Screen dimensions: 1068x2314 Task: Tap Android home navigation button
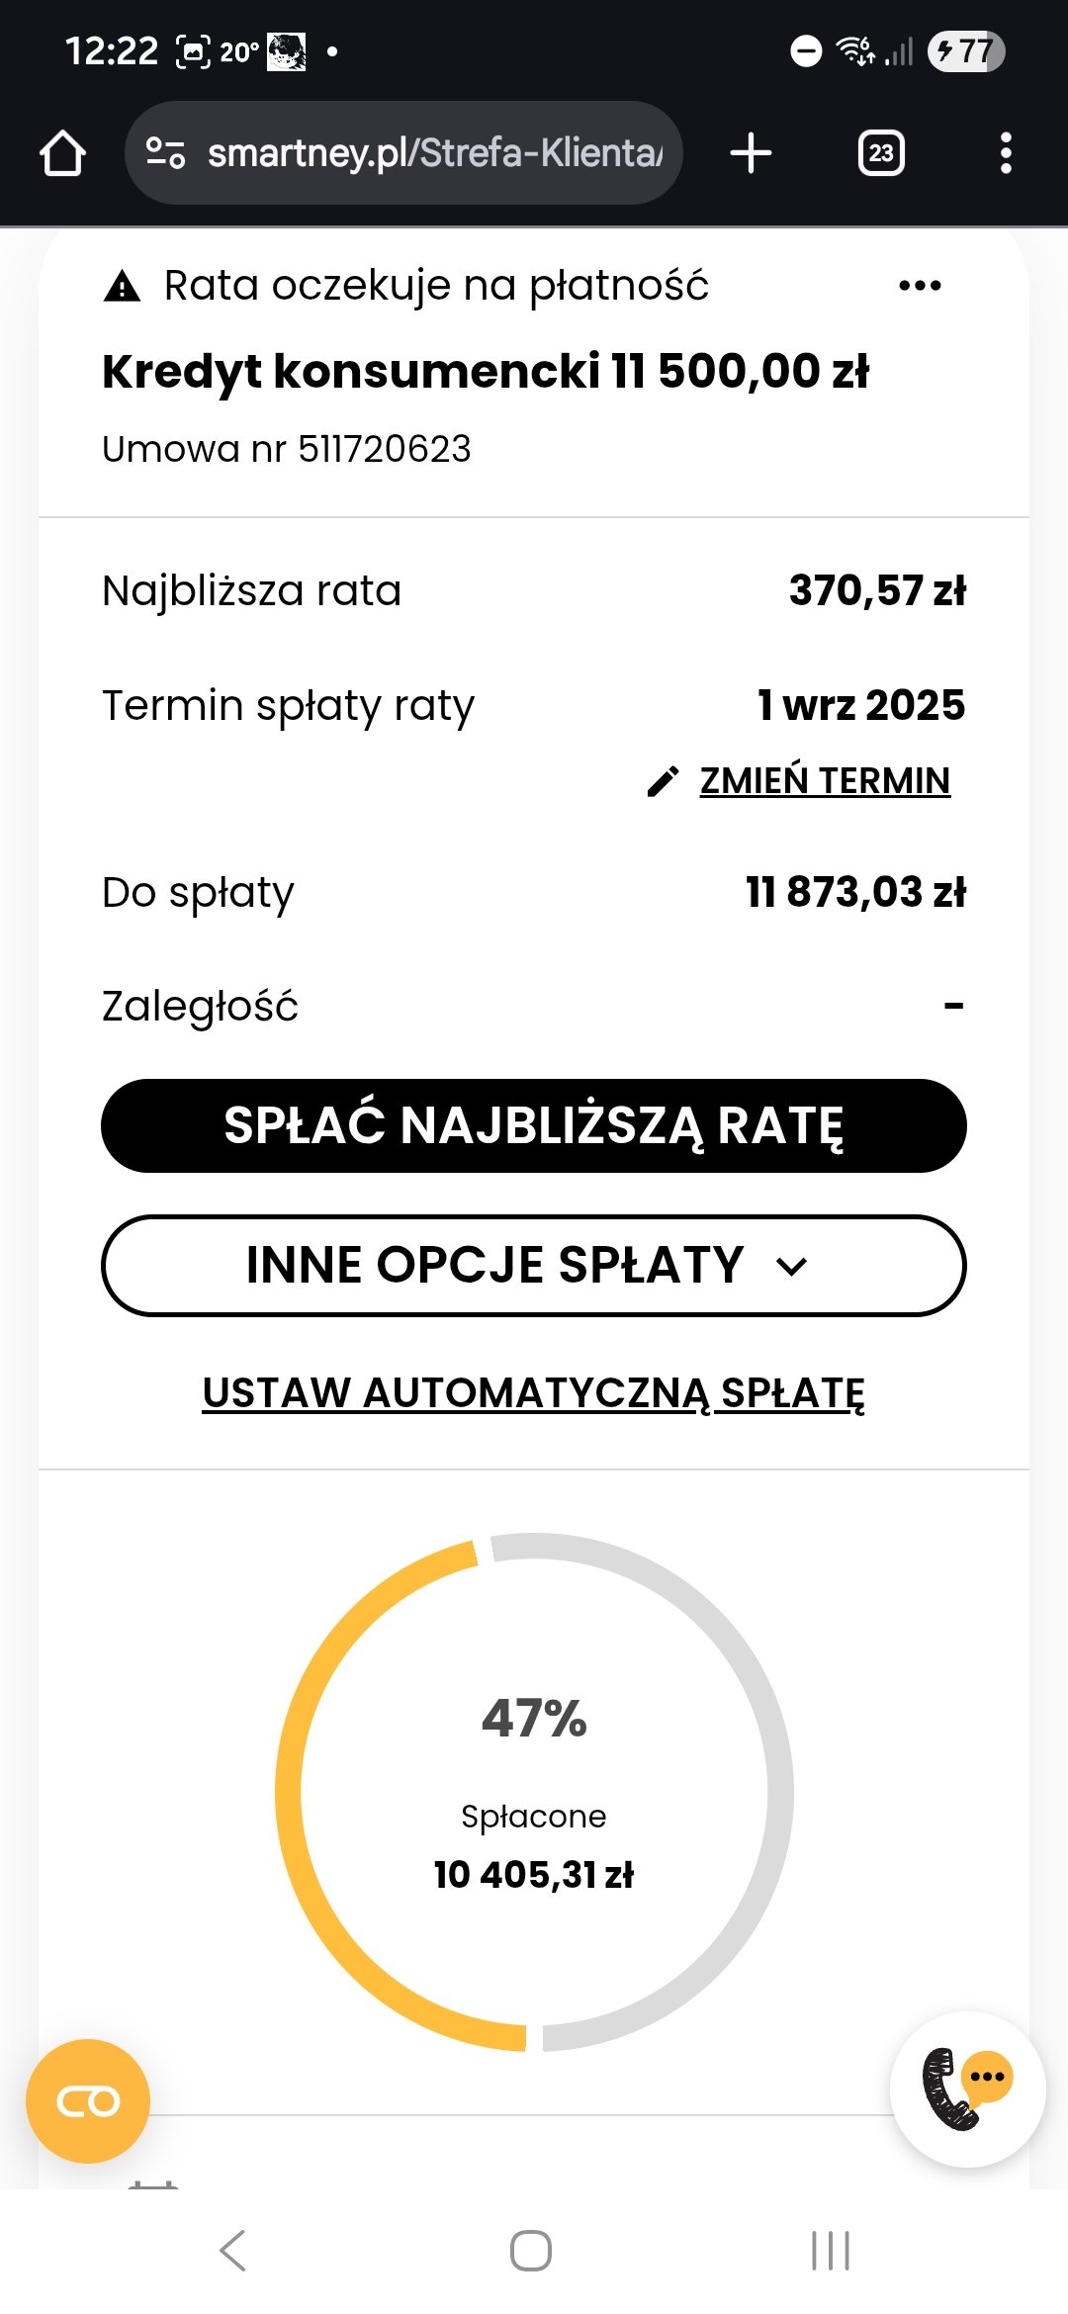531,2251
